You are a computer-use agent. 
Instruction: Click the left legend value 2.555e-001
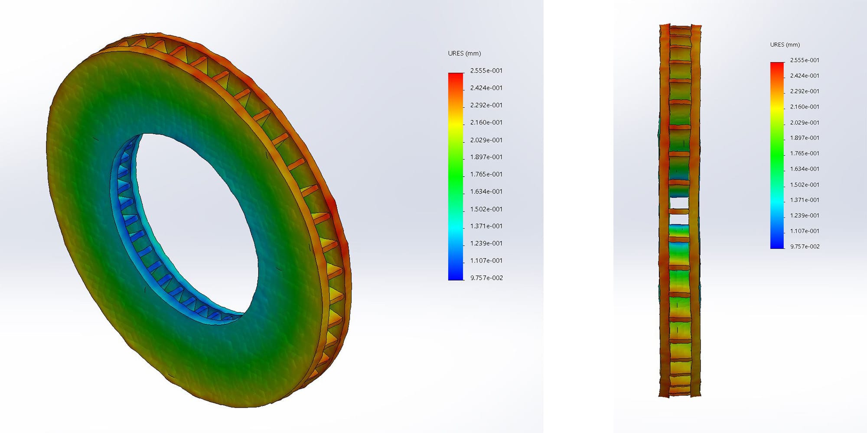coord(486,71)
